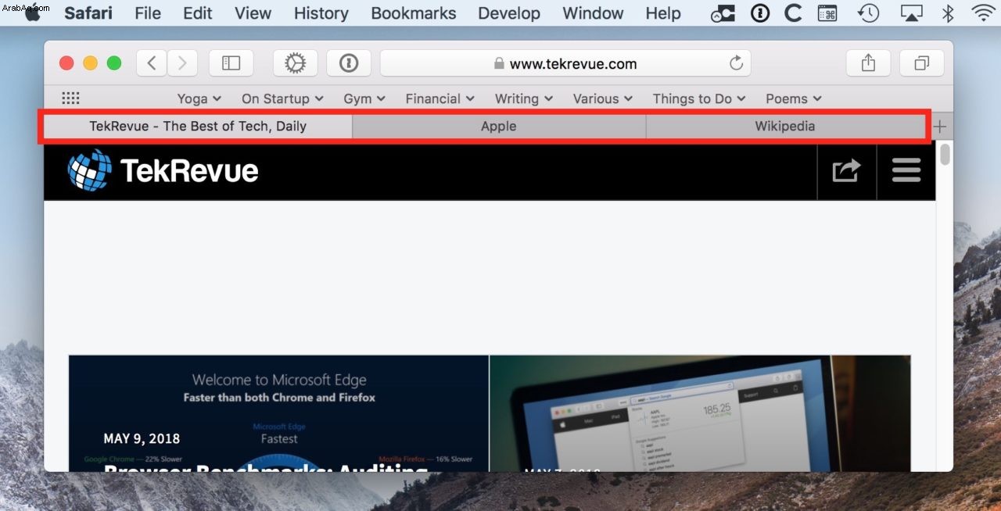This screenshot has height=511, width=1001.
Task: Show the tab overview in Safari
Action: pyautogui.click(x=922, y=63)
